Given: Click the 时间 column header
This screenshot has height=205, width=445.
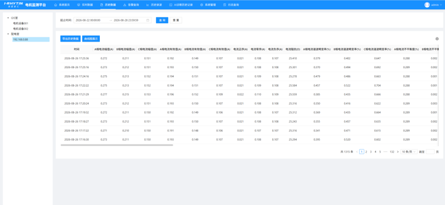Looking at the screenshot, I should click(x=77, y=49).
